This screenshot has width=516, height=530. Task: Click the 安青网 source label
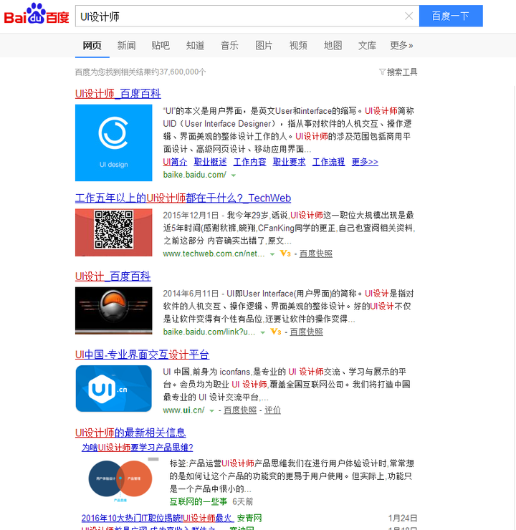249,518
